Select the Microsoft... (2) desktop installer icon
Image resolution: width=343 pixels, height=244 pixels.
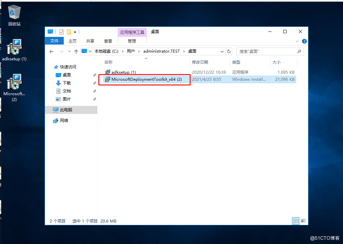coord(14,87)
